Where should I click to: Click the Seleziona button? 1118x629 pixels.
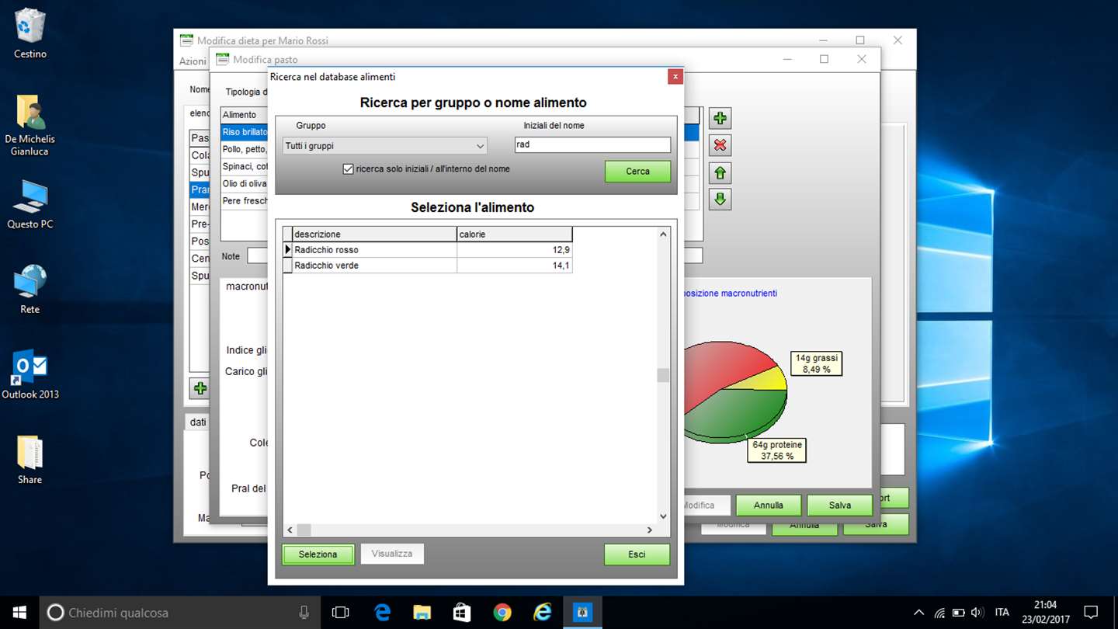318,554
